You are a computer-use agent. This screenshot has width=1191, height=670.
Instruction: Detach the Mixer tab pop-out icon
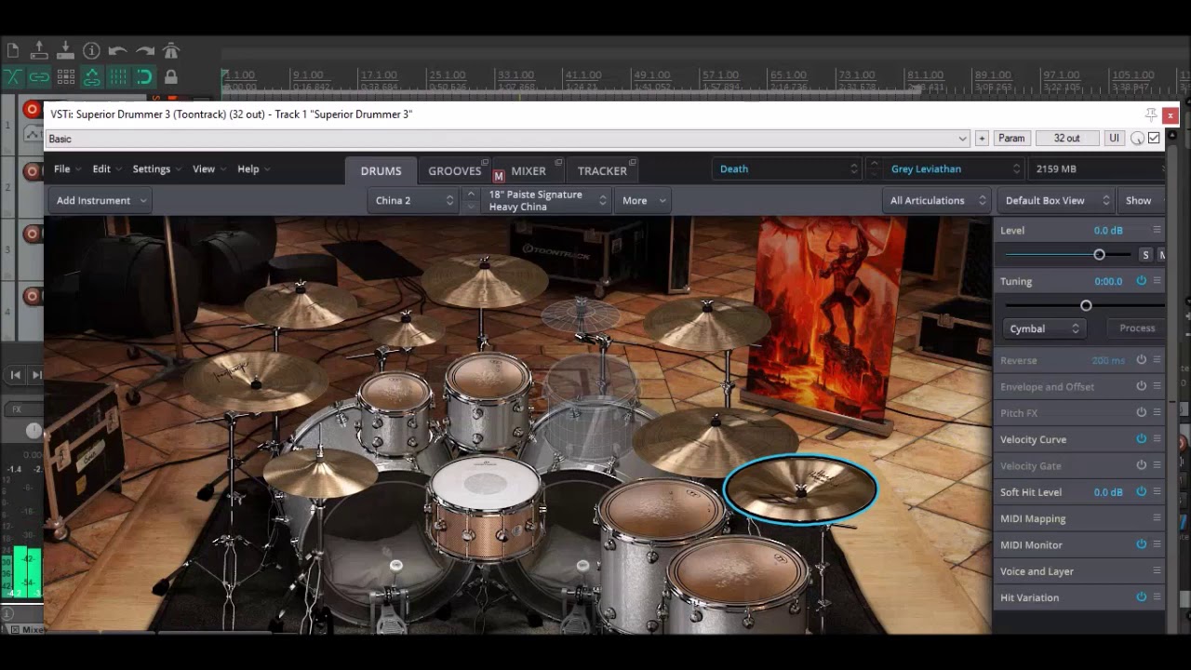coord(558,163)
